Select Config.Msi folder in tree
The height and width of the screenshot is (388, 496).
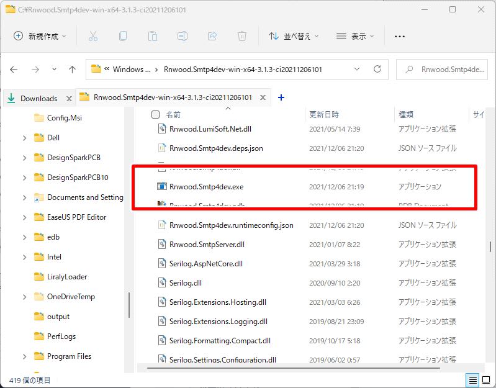(x=64, y=118)
